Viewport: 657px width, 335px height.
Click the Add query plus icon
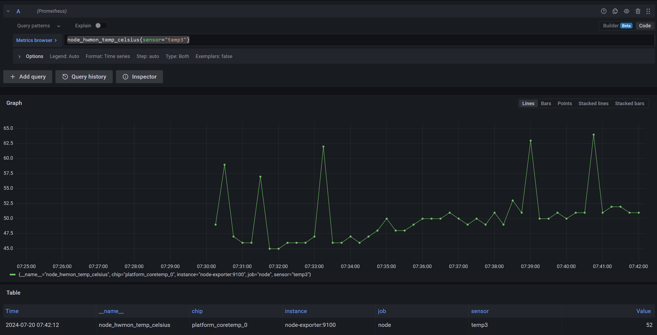click(x=12, y=77)
